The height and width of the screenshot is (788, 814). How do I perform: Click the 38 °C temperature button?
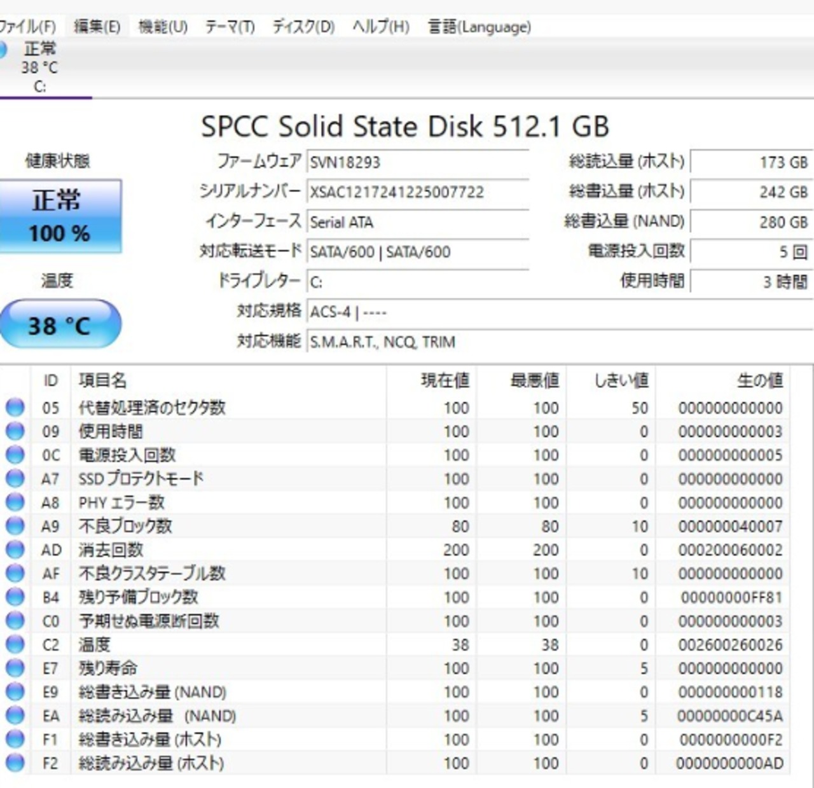tap(60, 326)
